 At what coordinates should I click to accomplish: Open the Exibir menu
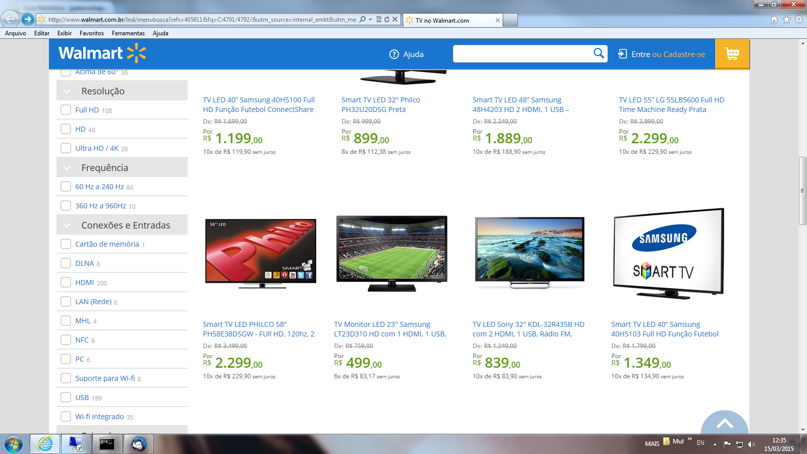point(65,33)
